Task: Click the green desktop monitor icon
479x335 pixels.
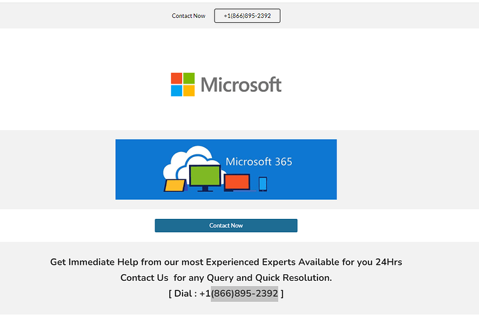Action: 205,177
